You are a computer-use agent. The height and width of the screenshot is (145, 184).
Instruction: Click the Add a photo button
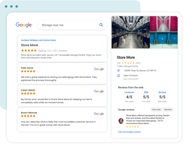[x=168, y=110]
